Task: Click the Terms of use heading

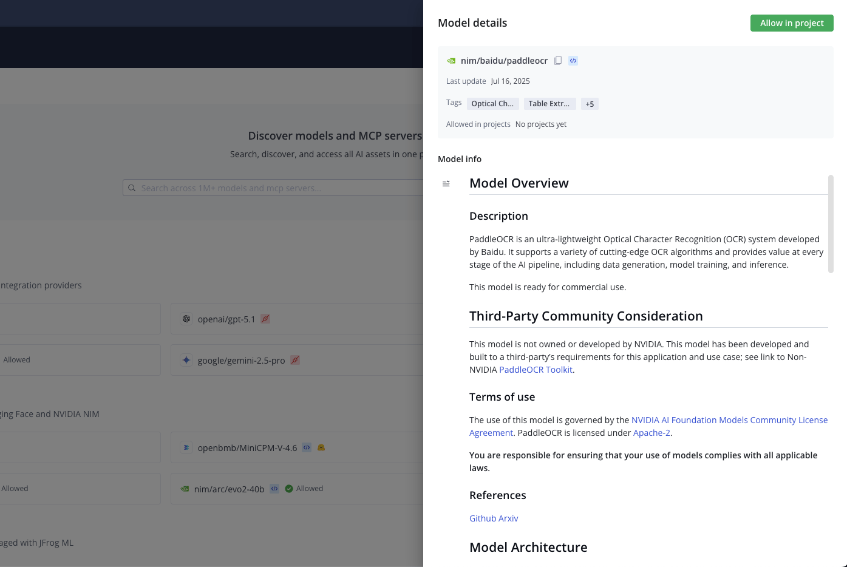Action: pos(502,397)
